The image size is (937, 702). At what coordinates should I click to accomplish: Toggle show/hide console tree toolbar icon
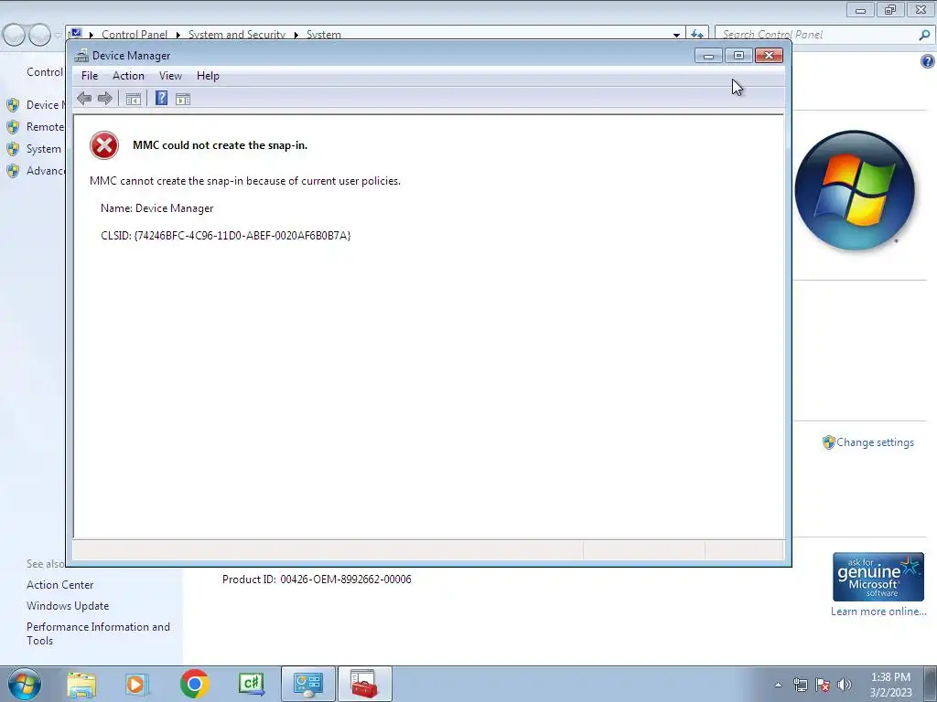134,99
